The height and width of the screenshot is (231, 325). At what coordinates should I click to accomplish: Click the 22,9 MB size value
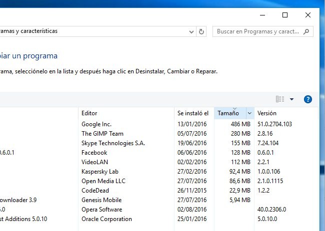click(x=240, y=191)
